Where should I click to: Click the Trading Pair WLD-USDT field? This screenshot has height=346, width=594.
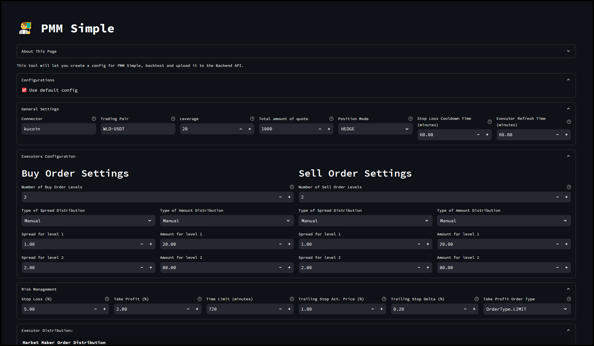[138, 129]
